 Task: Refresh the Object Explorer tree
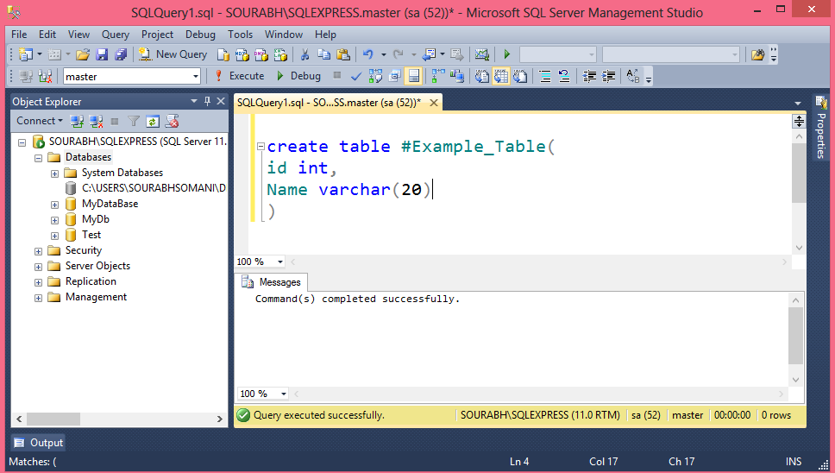[x=153, y=121]
